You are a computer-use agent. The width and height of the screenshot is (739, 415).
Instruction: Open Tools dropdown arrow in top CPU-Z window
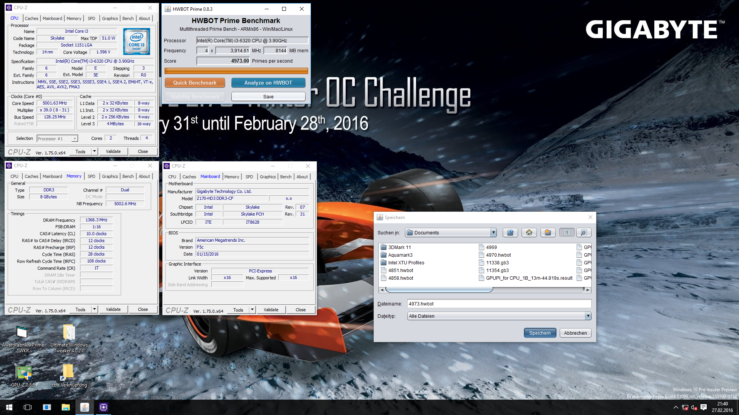[94, 151]
